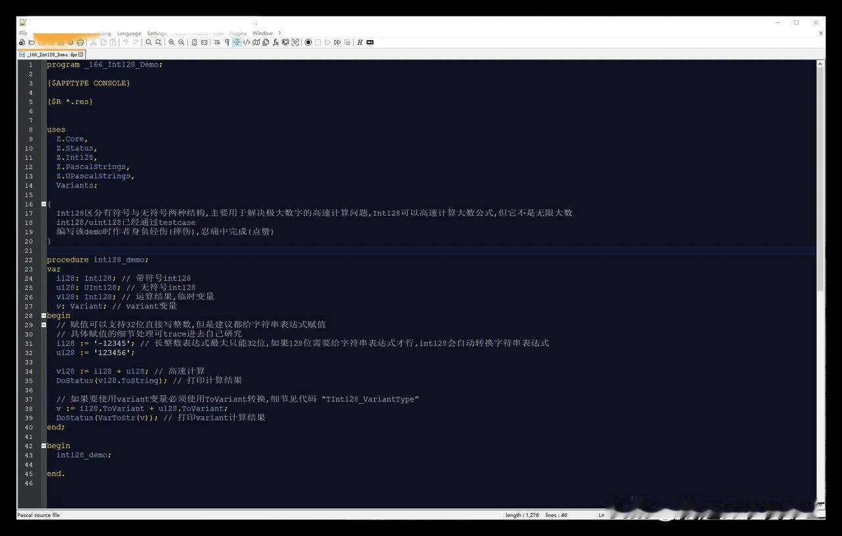Collapse the fold marker at line 29

43,325
